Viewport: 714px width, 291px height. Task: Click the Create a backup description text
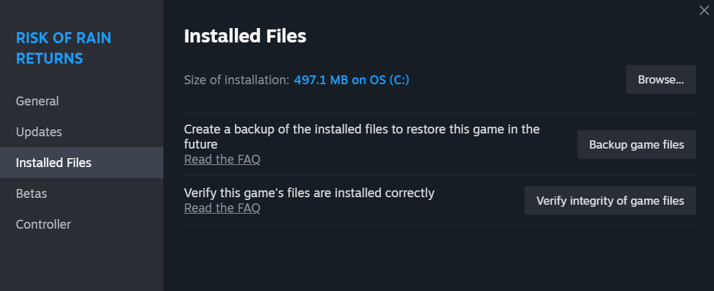coord(361,136)
